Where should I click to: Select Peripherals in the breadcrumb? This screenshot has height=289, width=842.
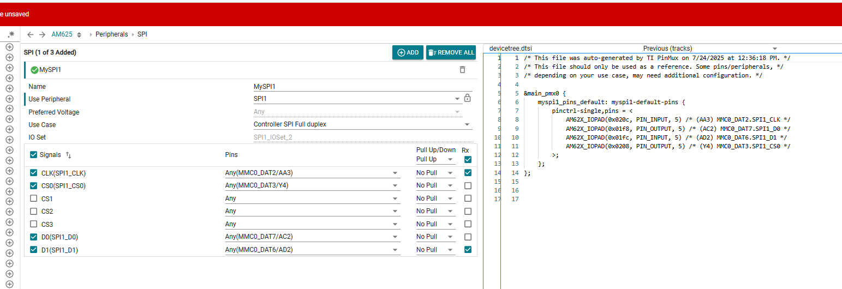point(111,34)
